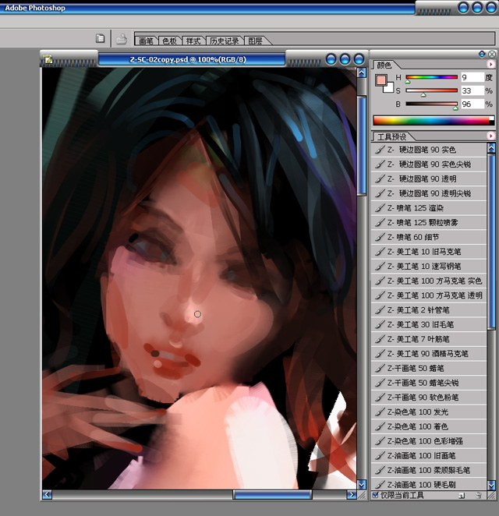
Task: Click the document's horizontal scrollbar right arrow
Action: pos(352,494)
